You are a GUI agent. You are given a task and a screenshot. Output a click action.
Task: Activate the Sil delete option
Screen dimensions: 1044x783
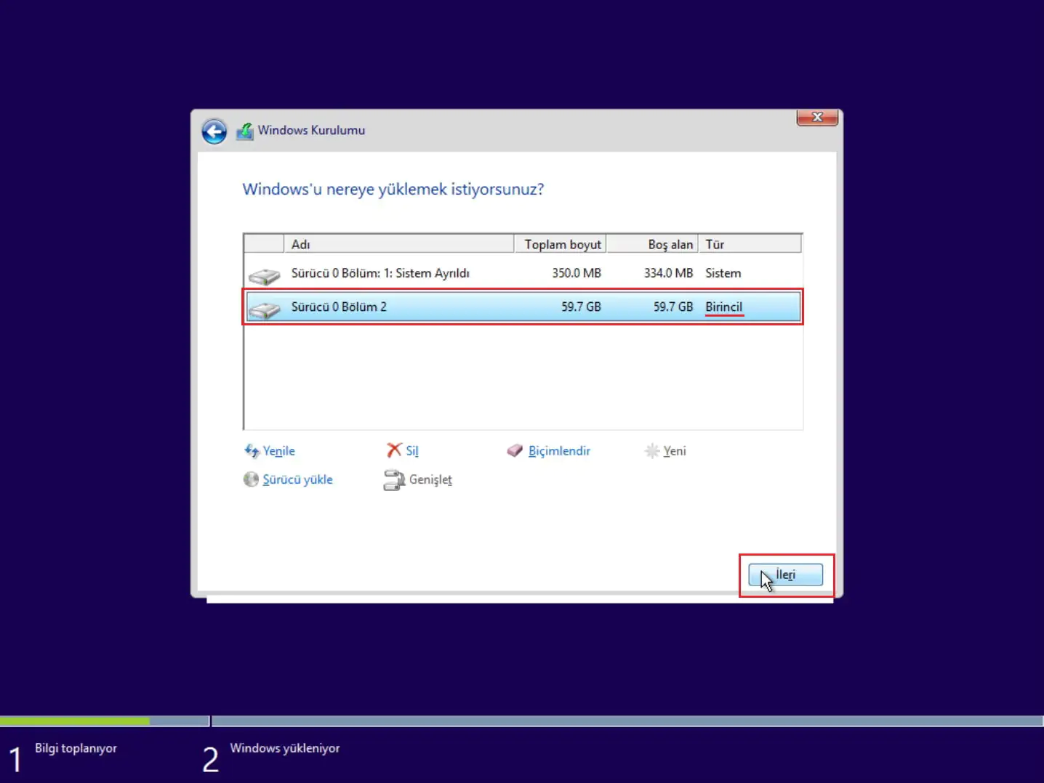coord(412,450)
